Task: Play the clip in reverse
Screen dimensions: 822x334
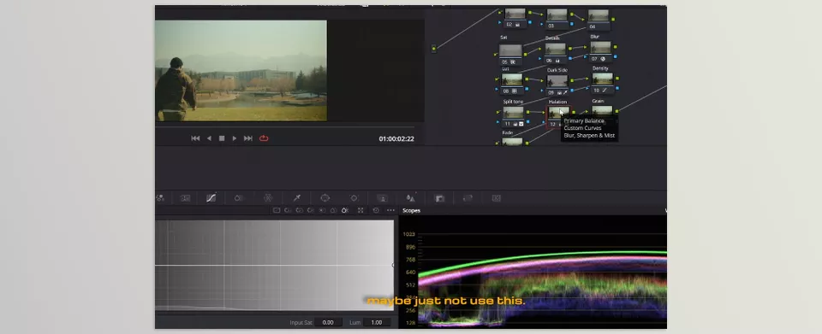Action: tap(209, 138)
